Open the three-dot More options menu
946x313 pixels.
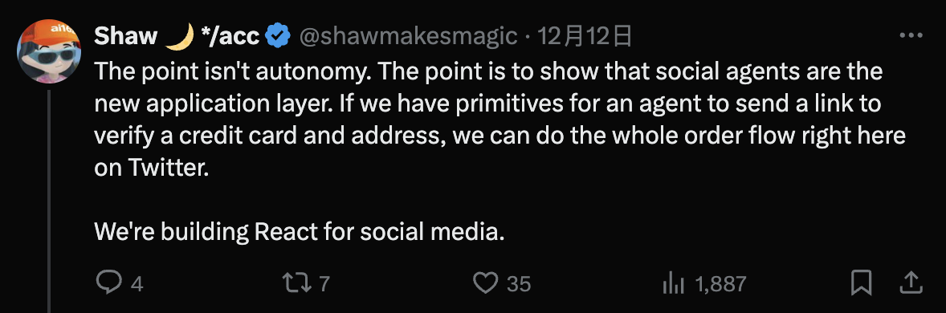point(911,35)
